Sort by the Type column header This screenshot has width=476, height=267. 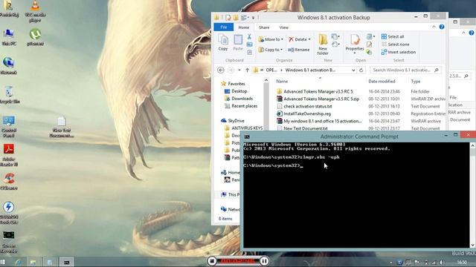point(416,81)
